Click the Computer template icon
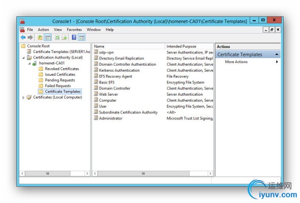Screen dimensions: 300x203 [x=96, y=100]
